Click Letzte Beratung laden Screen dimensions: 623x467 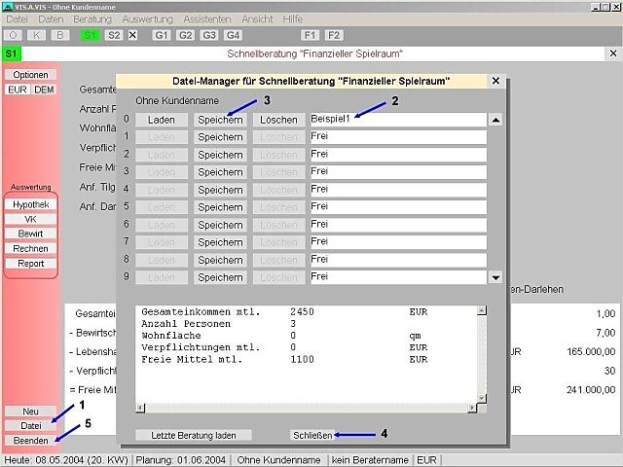[194, 435]
